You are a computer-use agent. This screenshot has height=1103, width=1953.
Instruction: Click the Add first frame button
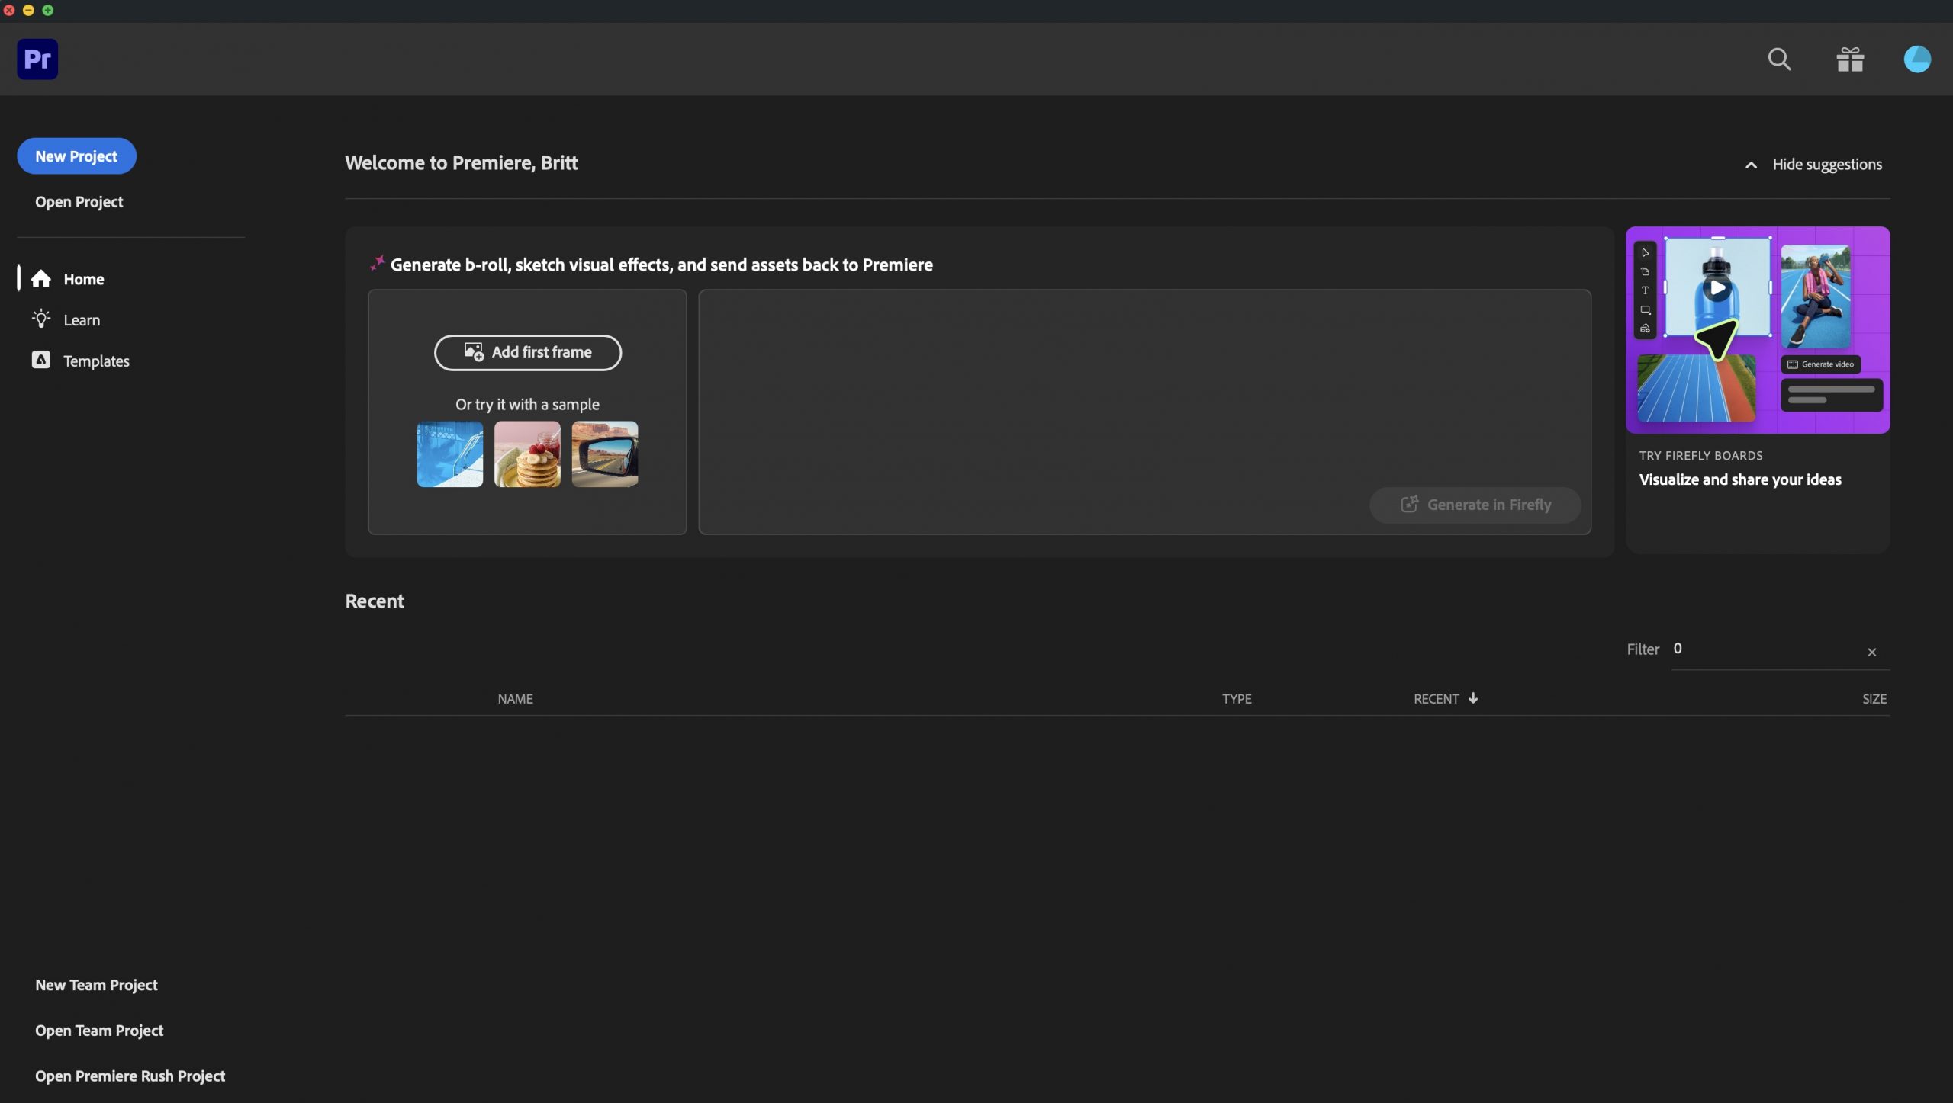(528, 352)
